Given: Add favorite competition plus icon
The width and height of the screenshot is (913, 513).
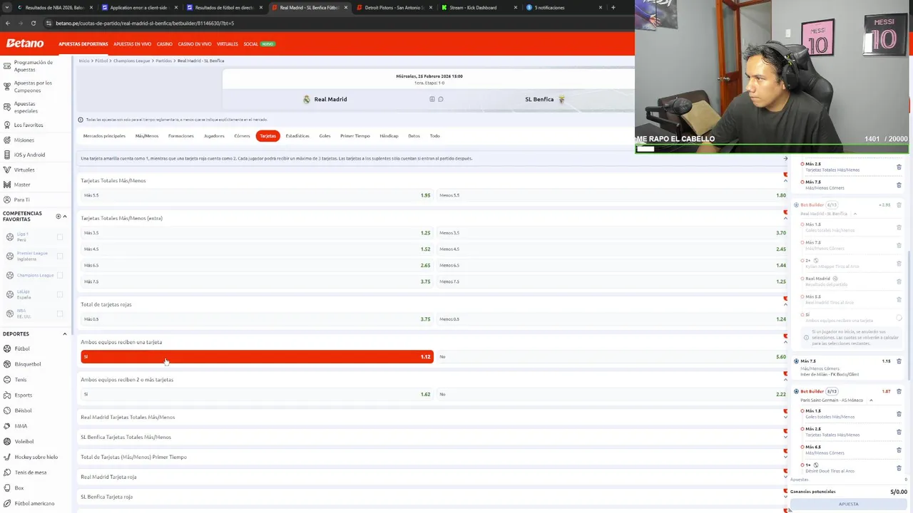Looking at the screenshot, I should (x=58, y=216).
